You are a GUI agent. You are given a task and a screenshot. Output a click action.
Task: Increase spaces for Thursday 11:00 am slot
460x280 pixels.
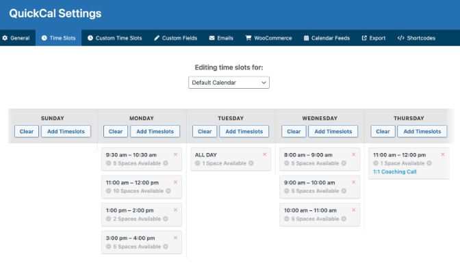(429, 163)
